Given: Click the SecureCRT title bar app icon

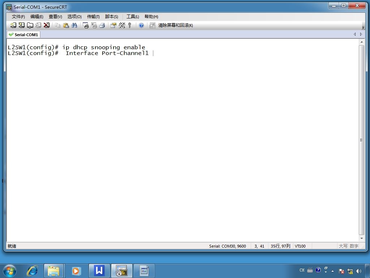Looking at the screenshot, I should 9,7.
